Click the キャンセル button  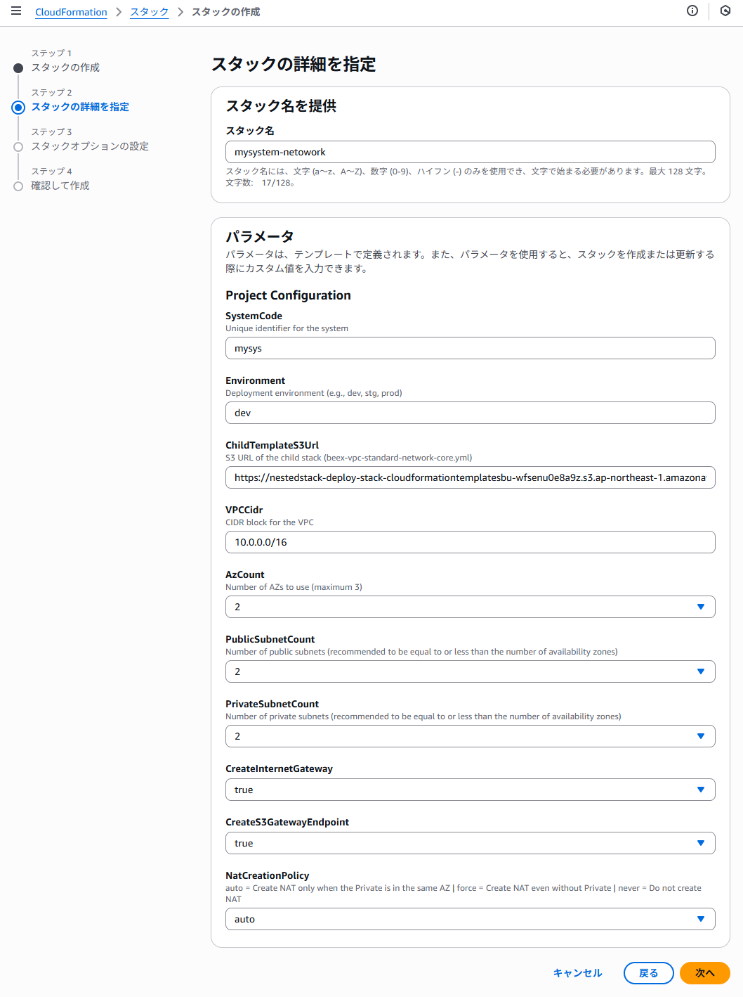tap(578, 973)
